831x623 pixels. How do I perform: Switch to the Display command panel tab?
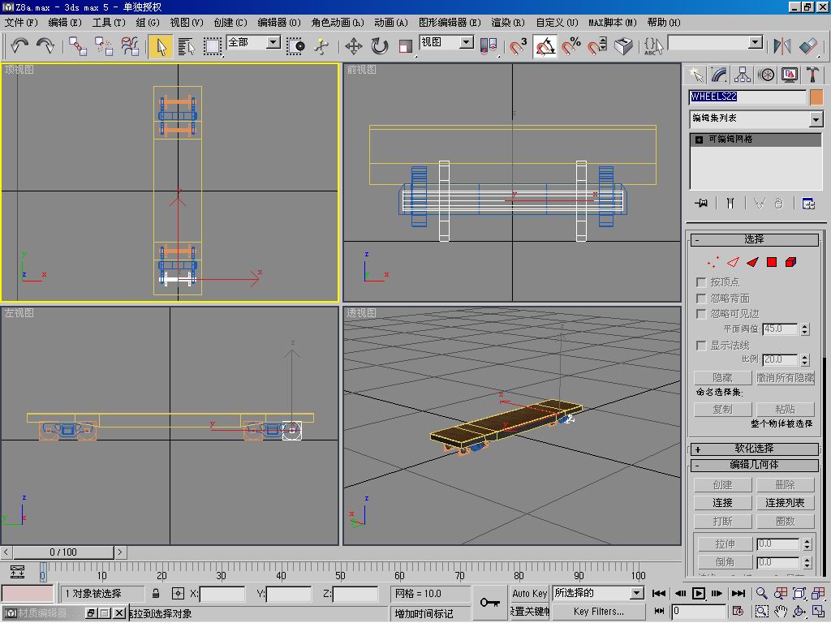click(x=790, y=75)
